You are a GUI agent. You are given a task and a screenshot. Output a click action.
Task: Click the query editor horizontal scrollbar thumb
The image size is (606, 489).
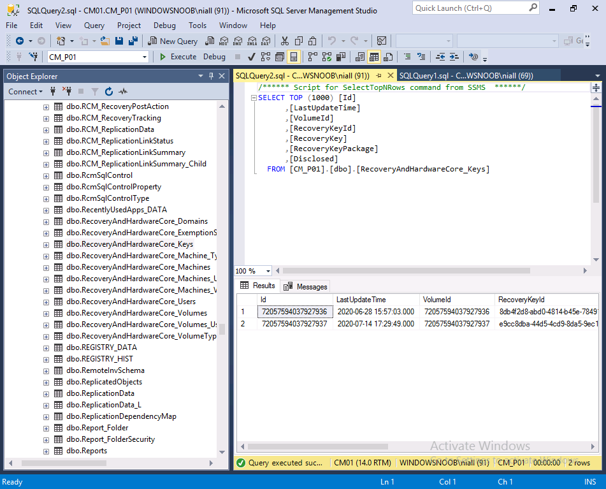click(406, 271)
